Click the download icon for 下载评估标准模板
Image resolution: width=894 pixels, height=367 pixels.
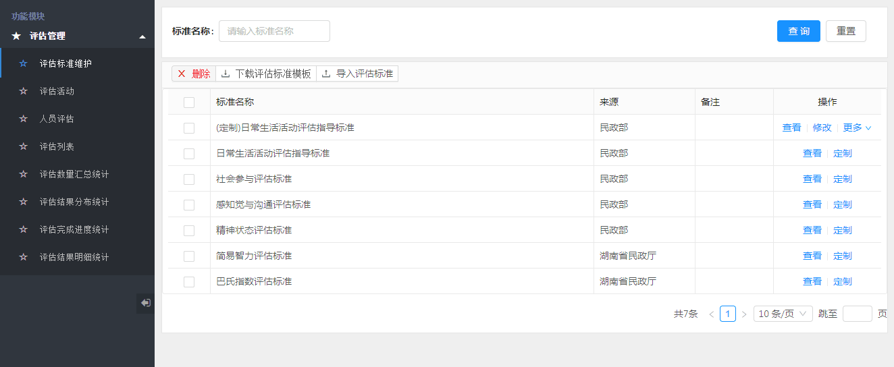coord(226,74)
